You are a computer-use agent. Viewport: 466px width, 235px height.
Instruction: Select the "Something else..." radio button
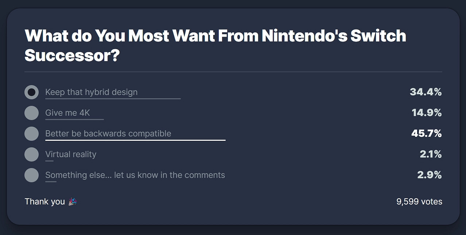tap(31, 175)
